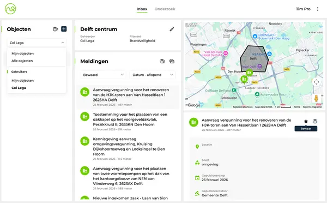The width and height of the screenshot is (327, 203).
Task: Click the green icon in the detail panel header
Action: (x=193, y=122)
